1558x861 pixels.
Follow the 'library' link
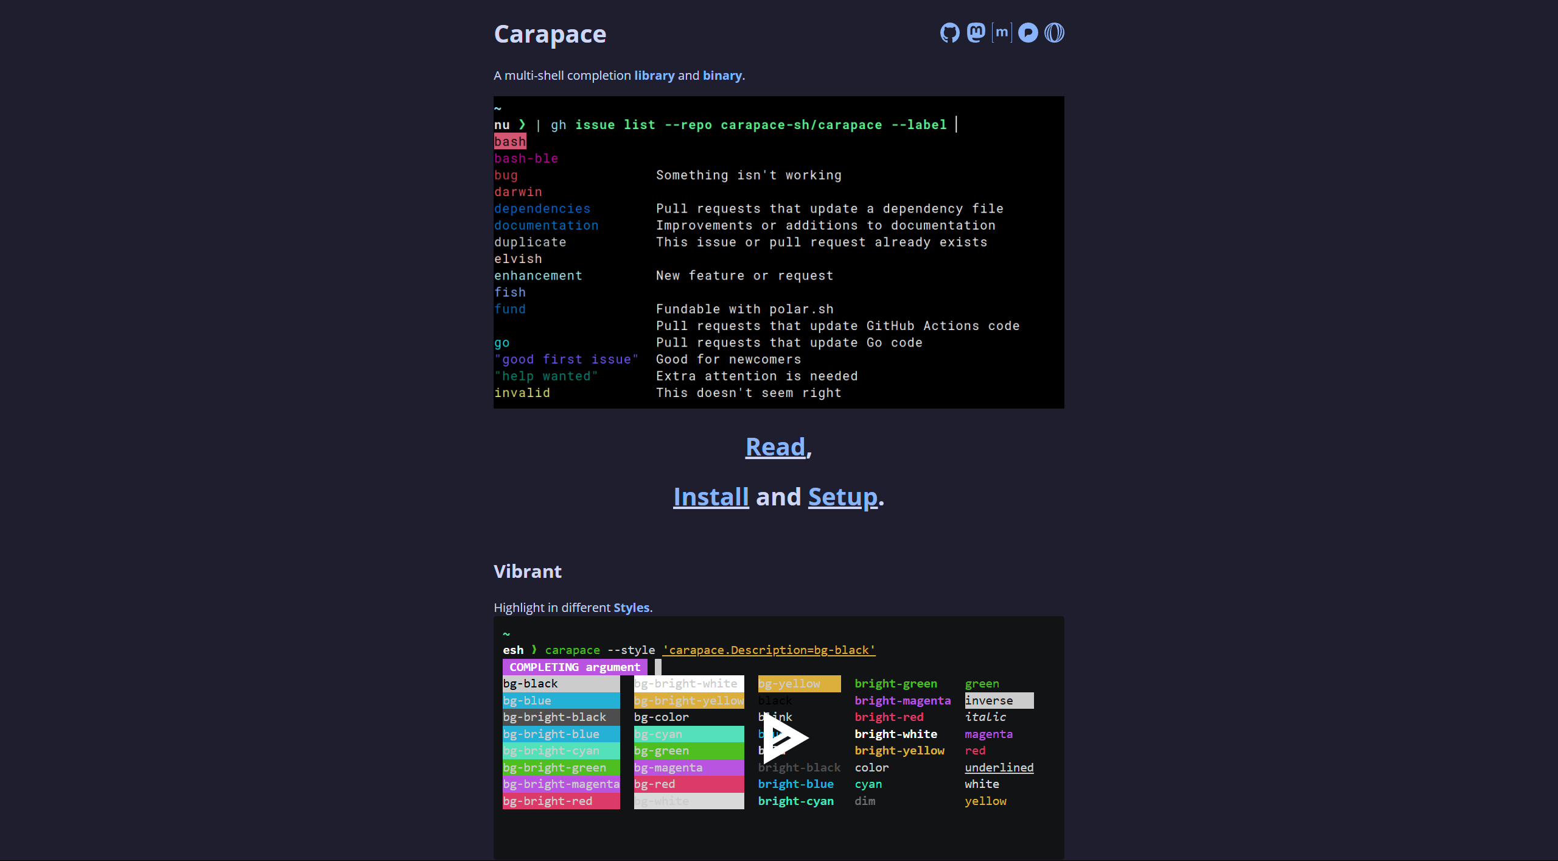pyautogui.click(x=654, y=76)
